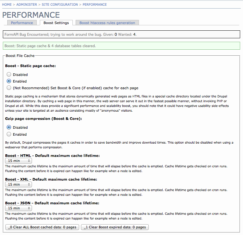Switch to the Performance tab

(22, 23)
